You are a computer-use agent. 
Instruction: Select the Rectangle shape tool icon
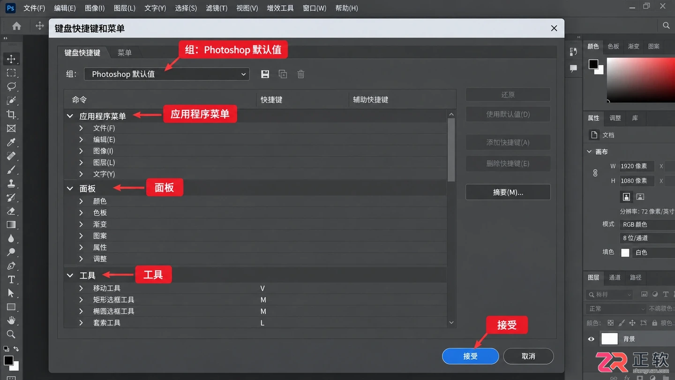click(11, 307)
